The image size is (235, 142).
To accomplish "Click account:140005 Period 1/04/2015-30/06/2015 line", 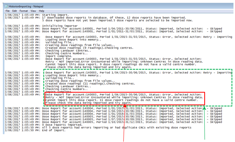I will [113, 117].
